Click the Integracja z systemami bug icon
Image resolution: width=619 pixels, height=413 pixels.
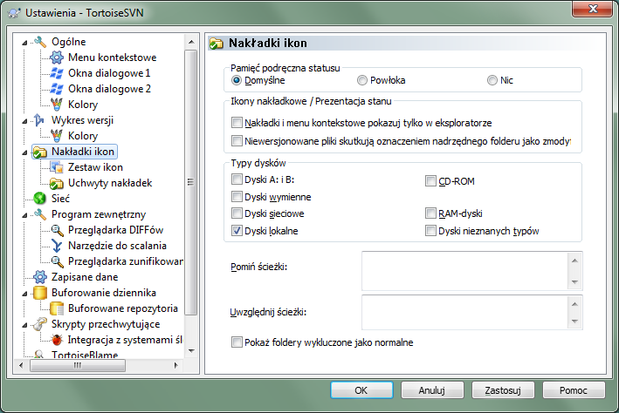(x=57, y=340)
